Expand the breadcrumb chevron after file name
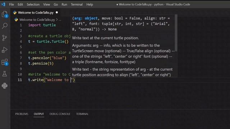Screen dimensions: 230x129 57,20
